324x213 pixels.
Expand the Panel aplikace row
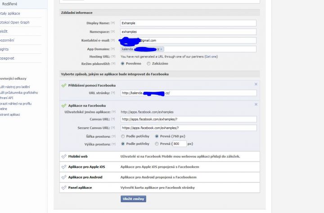coord(159,187)
